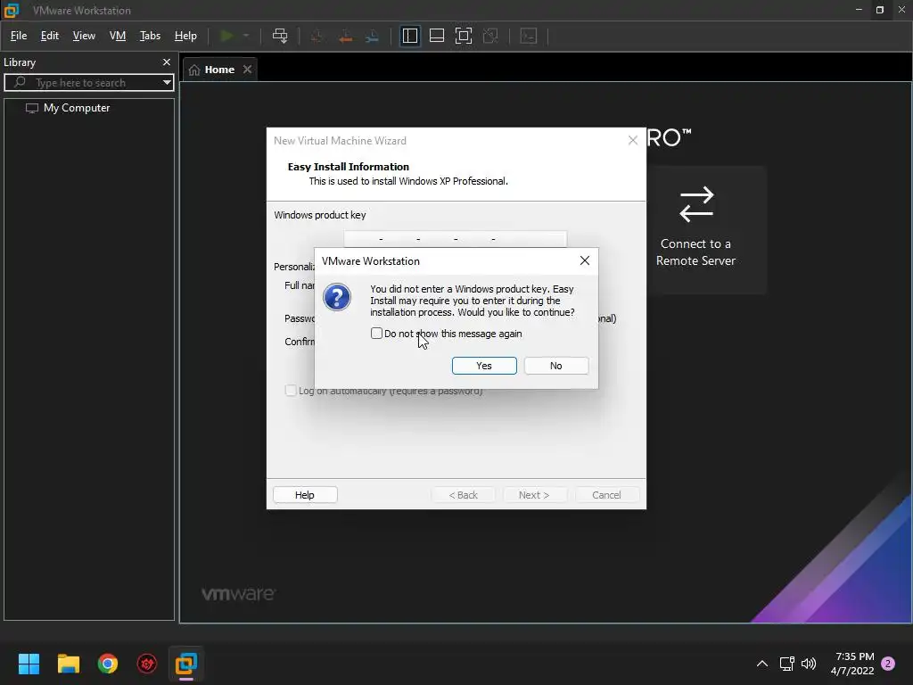The height and width of the screenshot is (685, 913).
Task: Click No in the VMware Workstation dialog
Action: [556, 366]
